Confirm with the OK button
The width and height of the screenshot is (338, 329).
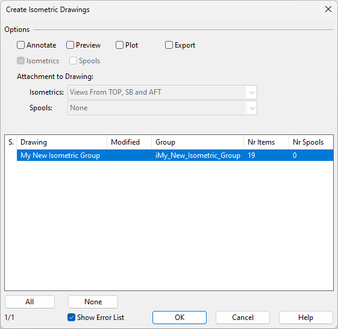pyautogui.click(x=180, y=318)
